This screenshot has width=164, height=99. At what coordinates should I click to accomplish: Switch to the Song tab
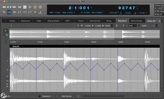tap(109, 21)
